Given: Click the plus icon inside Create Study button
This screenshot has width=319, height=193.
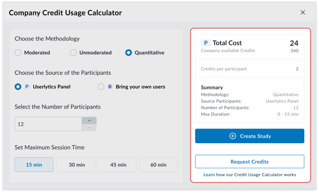Looking at the screenshot, I should click(234, 136).
